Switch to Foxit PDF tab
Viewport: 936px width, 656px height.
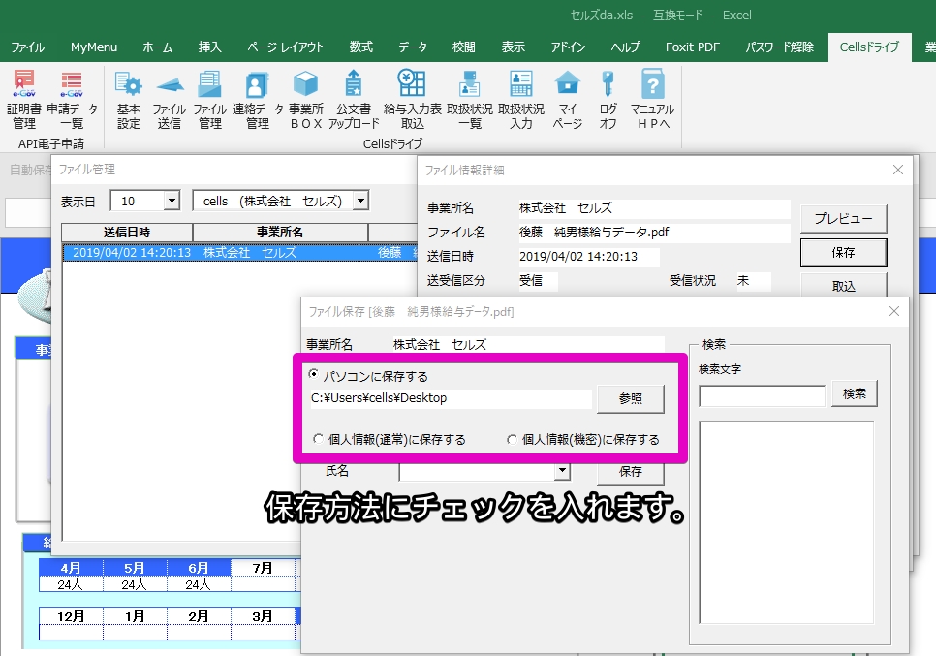(693, 47)
